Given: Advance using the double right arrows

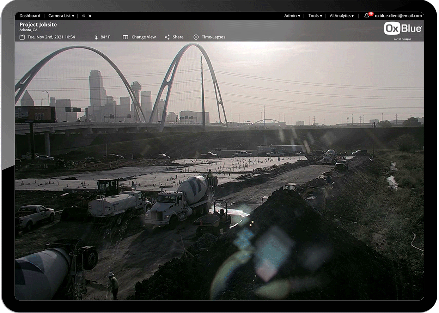Looking at the screenshot, I should (x=90, y=16).
